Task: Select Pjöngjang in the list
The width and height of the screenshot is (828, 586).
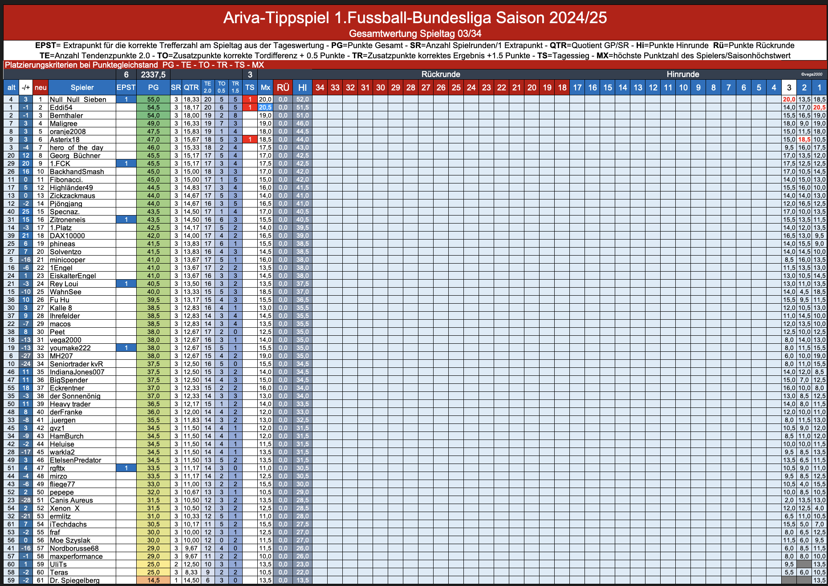Action: tap(82, 203)
